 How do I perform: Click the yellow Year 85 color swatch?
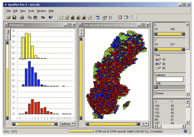point(157,68)
